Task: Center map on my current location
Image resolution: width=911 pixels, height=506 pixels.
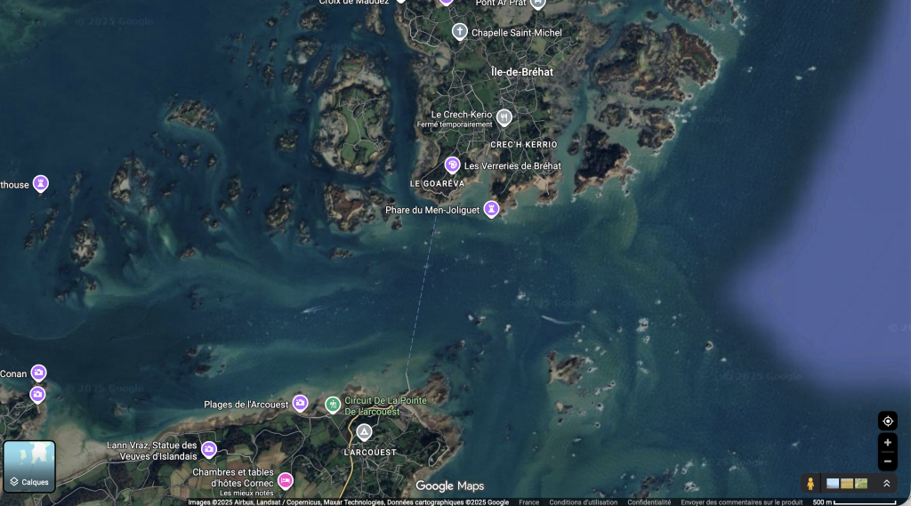Action: tap(887, 421)
